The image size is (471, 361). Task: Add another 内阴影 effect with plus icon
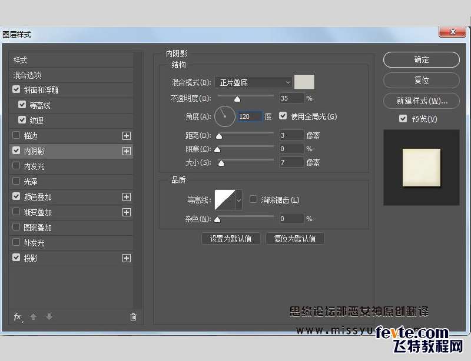127,151
